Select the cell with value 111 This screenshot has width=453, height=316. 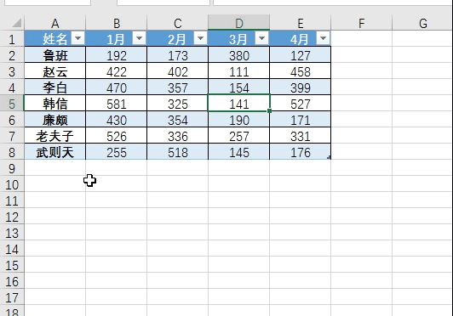pos(239,71)
